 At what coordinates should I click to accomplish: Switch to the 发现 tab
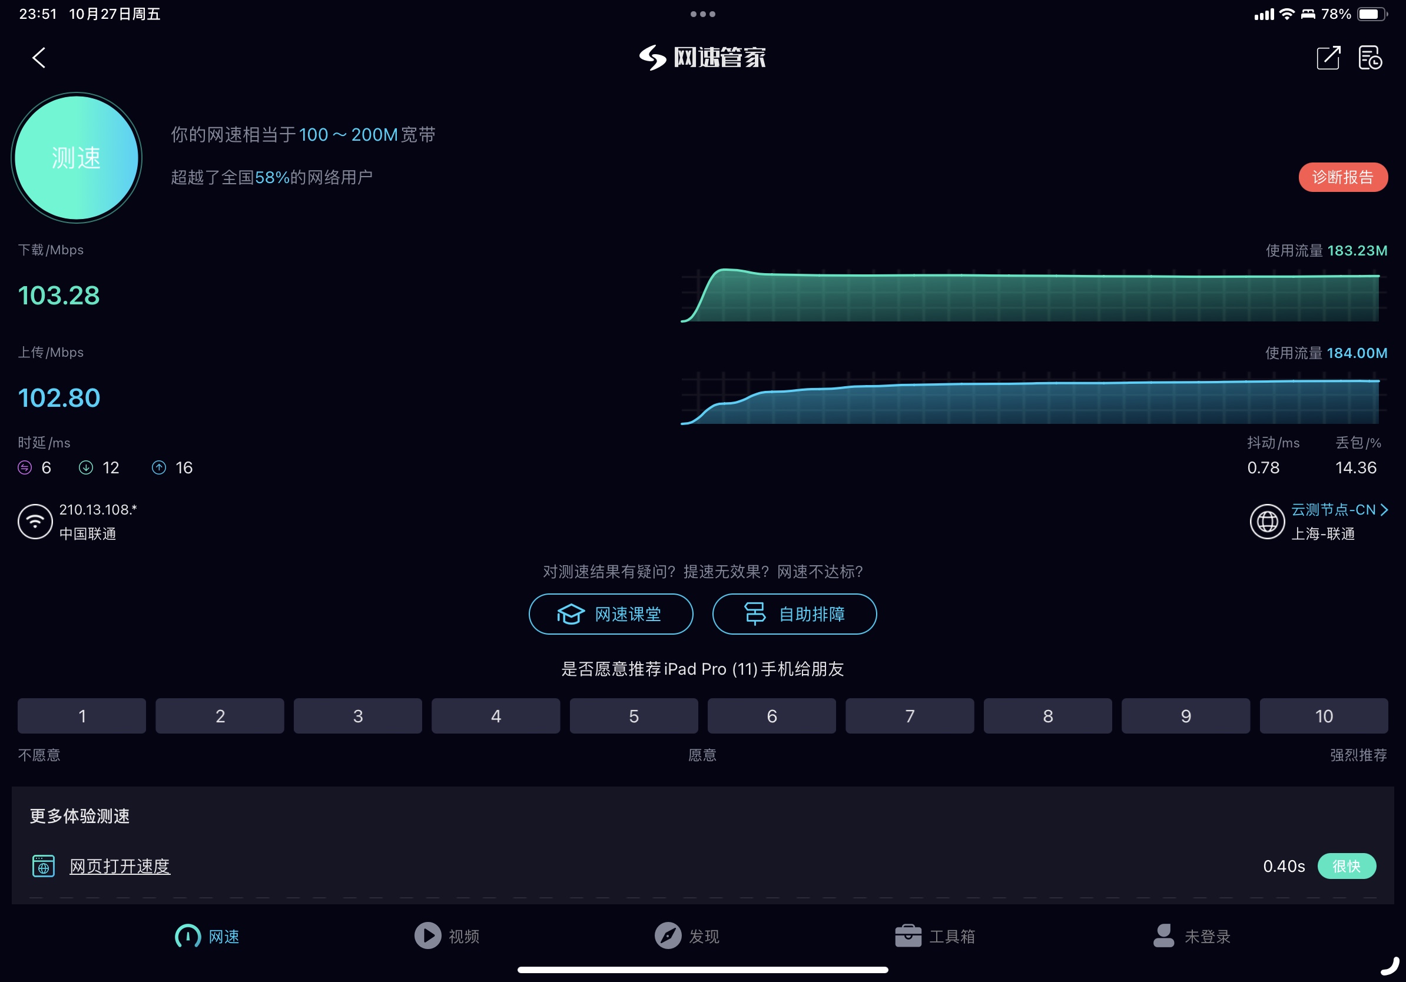[687, 936]
